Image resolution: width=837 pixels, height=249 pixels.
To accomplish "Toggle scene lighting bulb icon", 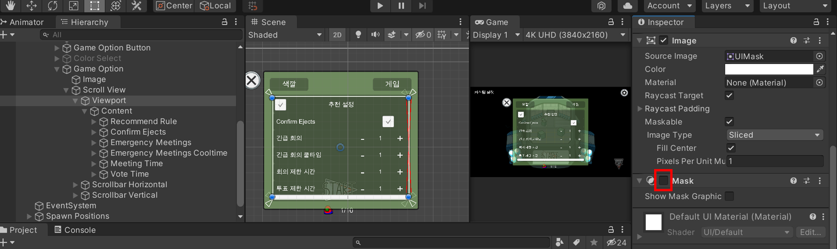I will (358, 35).
